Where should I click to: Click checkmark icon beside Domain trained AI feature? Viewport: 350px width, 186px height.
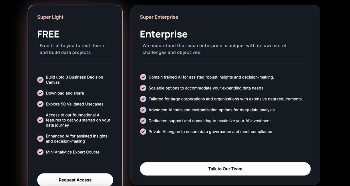coord(143,77)
